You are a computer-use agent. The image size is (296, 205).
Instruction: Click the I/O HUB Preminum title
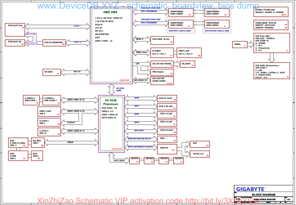pyautogui.click(x=111, y=102)
